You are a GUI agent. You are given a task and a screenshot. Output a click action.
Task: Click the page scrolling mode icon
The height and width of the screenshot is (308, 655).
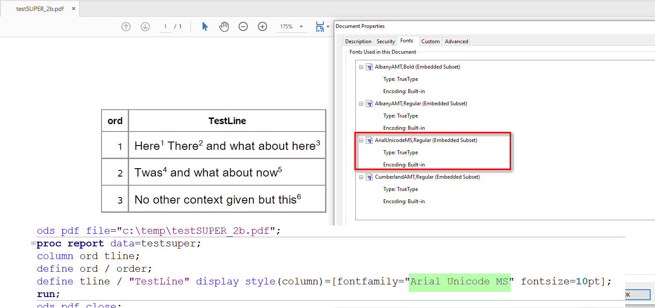click(x=319, y=26)
